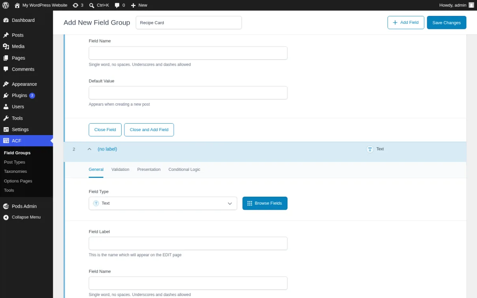Open Tools under ACF submenu

coord(9,190)
